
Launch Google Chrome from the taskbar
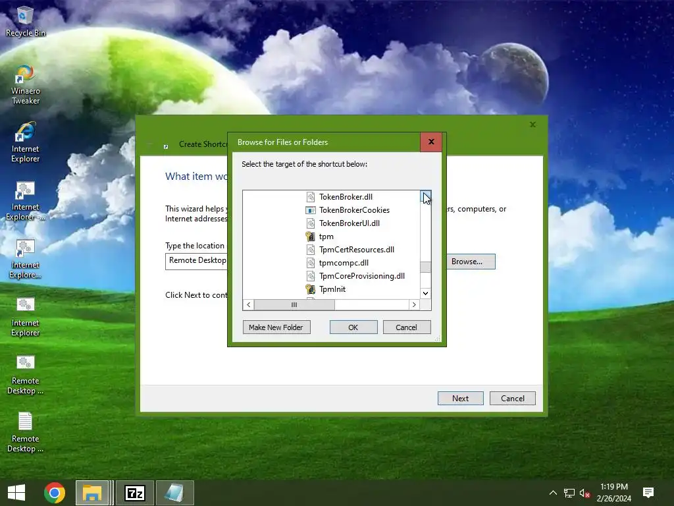click(x=55, y=493)
